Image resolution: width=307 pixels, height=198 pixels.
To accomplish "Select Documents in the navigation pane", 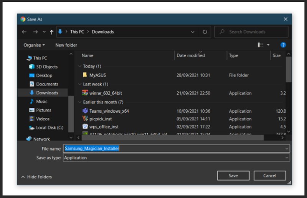I will tap(47, 84).
